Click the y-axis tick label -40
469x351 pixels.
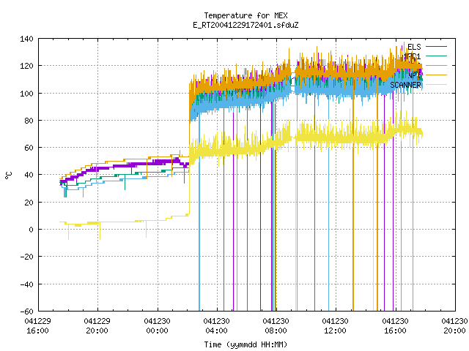coord(26,284)
